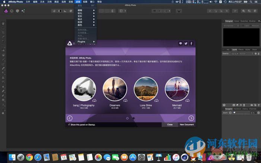The image size is (261, 163).
Task: Switch to the Brushes tab
Action: coord(252,21)
